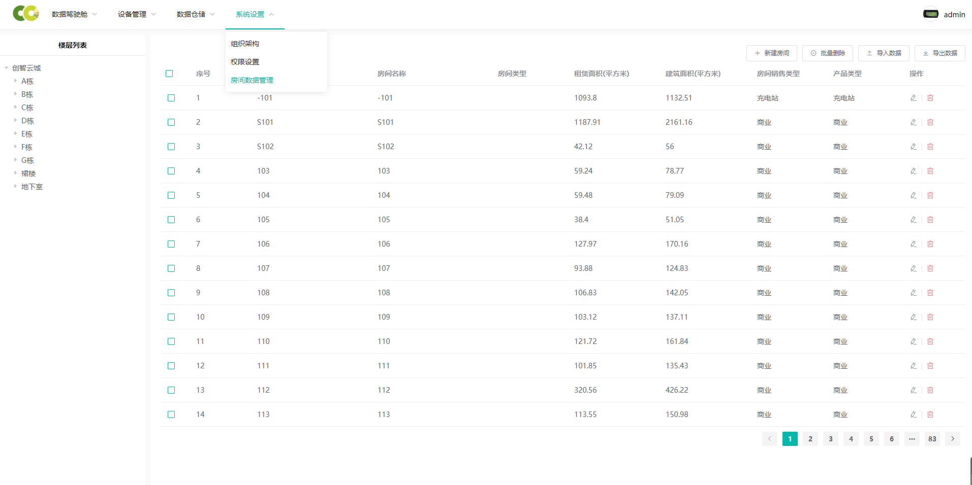Delete the room 108 row
The width and height of the screenshot is (972, 485).
(930, 293)
